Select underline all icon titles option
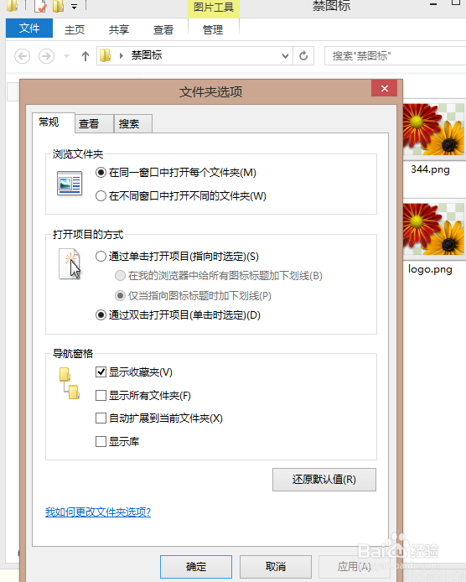The height and width of the screenshot is (582, 466). pyautogui.click(x=219, y=276)
